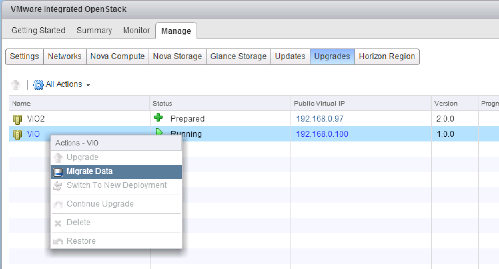Image resolution: width=499 pixels, height=269 pixels.
Task: Open the Summary tab
Action: click(94, 31)
